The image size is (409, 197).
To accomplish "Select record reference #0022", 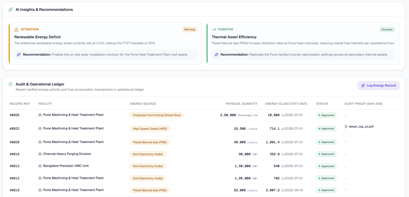I will [15, 129].
